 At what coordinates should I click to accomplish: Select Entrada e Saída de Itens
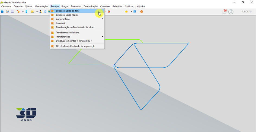point(77,11)
